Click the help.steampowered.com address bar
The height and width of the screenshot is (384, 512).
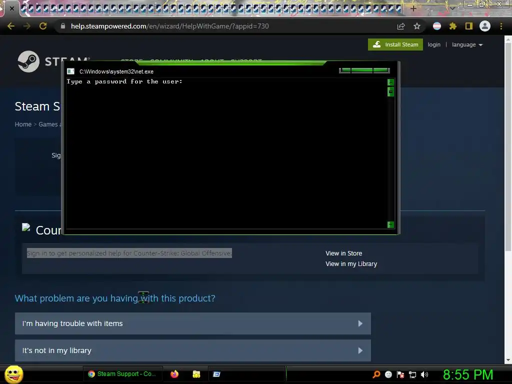(x=170, y=26)
